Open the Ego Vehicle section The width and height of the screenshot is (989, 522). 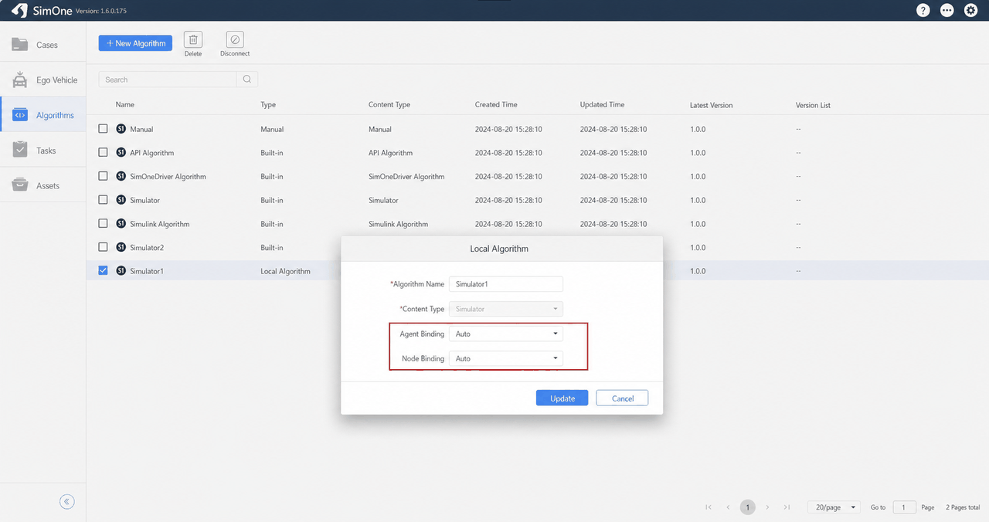tap(42, 80)
